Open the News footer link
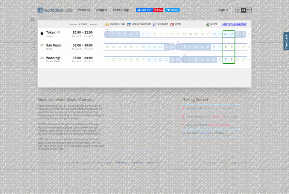The height and width of the screenshot is (194, 289). click(x=150, y=163)
